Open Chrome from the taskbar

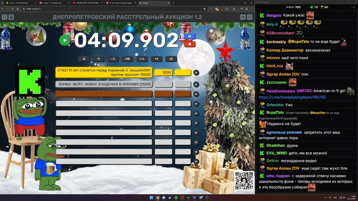(157, 198)
